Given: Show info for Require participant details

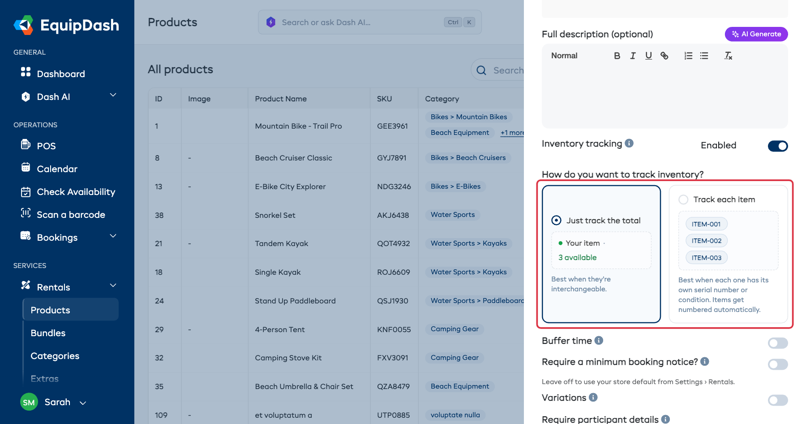Looking at the screenshot, I should tap(666, 419).
